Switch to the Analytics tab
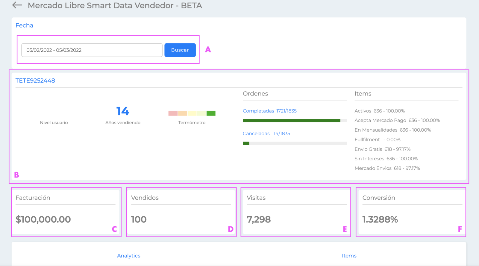This screenshot has height=266, width=479. tap(129, 256)
